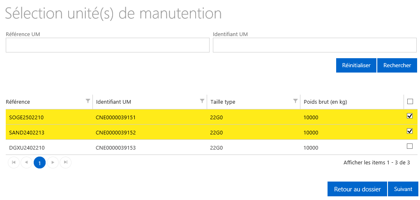Check the DGXU2402210 row checkbox
Screen dimensions: 420x200
pos(410,146)
